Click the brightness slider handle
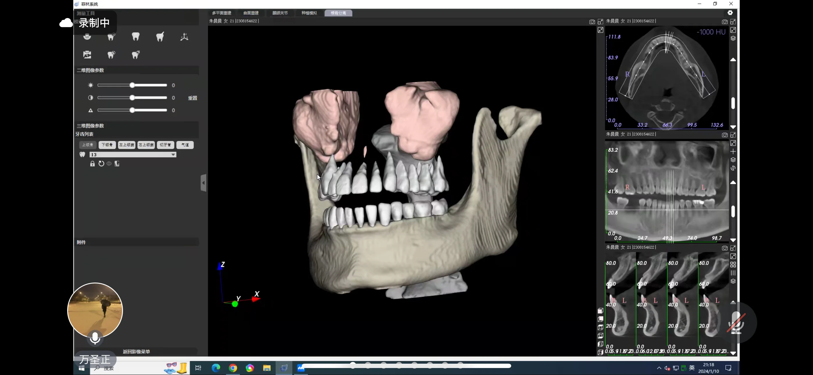The height and width of the screenshot is (375, 813). coord(132,85)
